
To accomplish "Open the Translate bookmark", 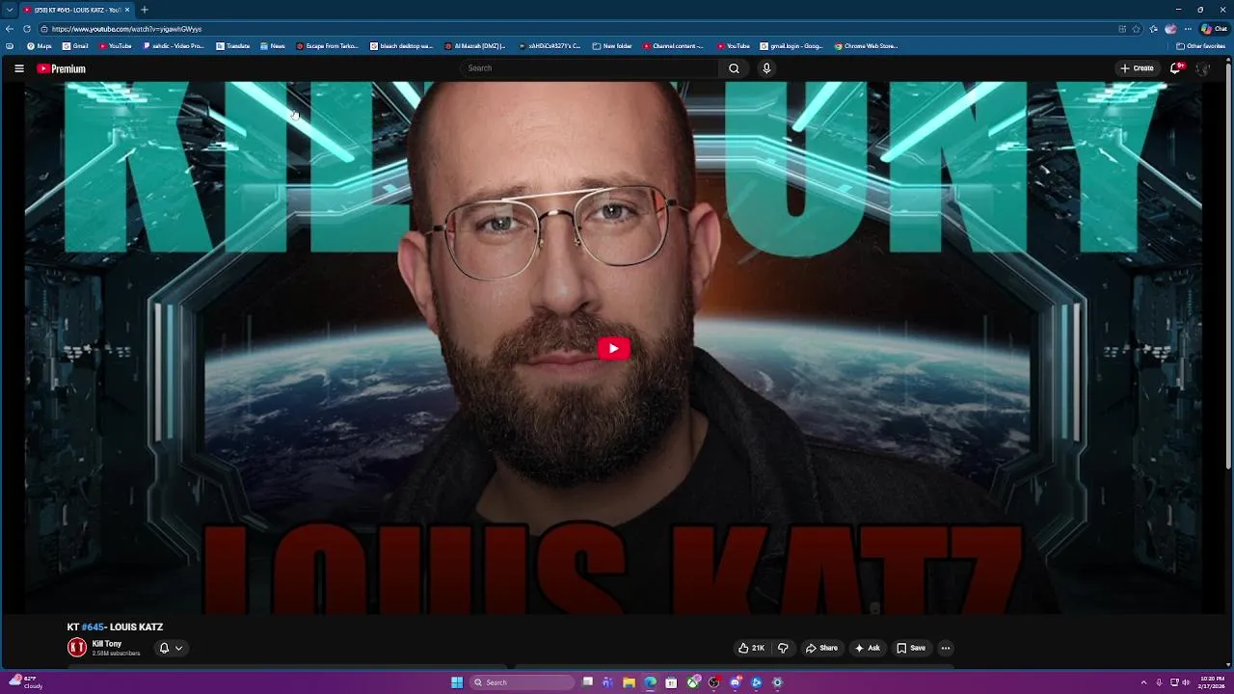I will point(233,46).
